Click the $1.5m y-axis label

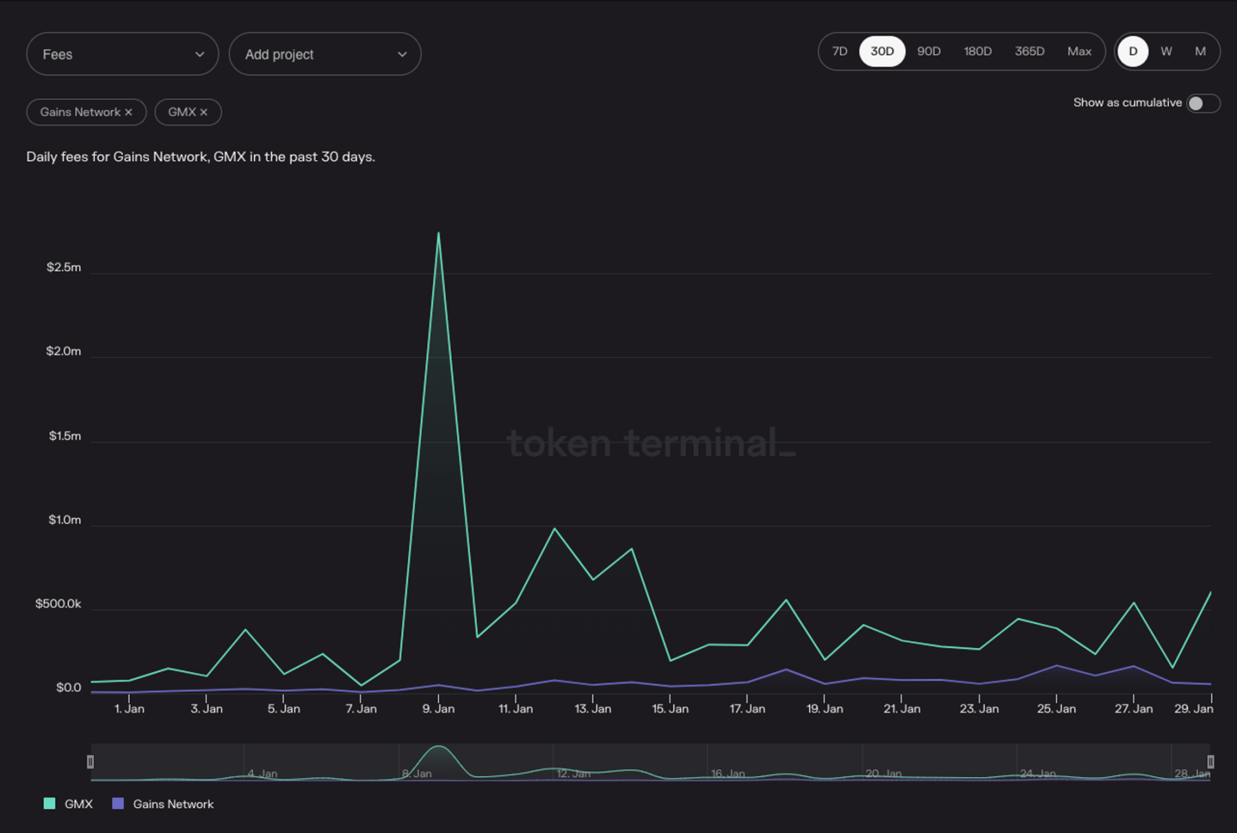click(x=65, y=436)
